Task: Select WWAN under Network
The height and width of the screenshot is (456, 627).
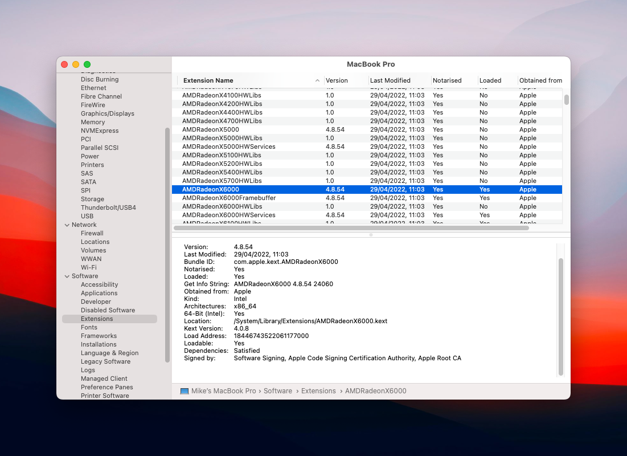Action: (91, 259)
